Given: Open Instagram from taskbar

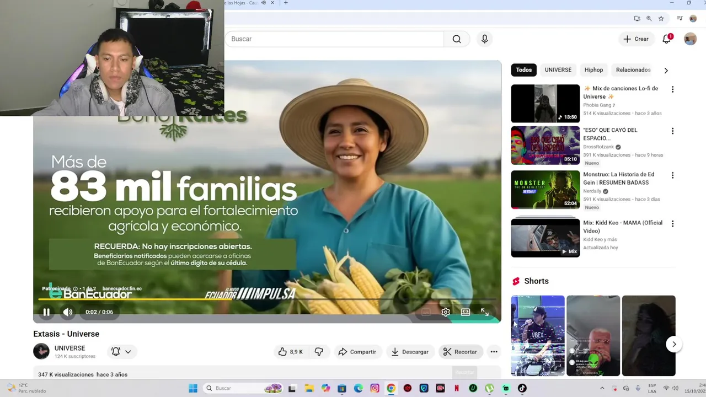Looking at the screenshot, I should point(375,388).
